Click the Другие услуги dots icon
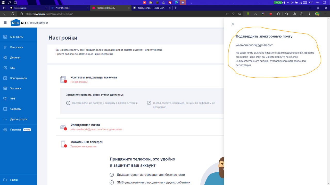This screenshot has width=330, height=185. pyautogui.click(x=5, y=119)
